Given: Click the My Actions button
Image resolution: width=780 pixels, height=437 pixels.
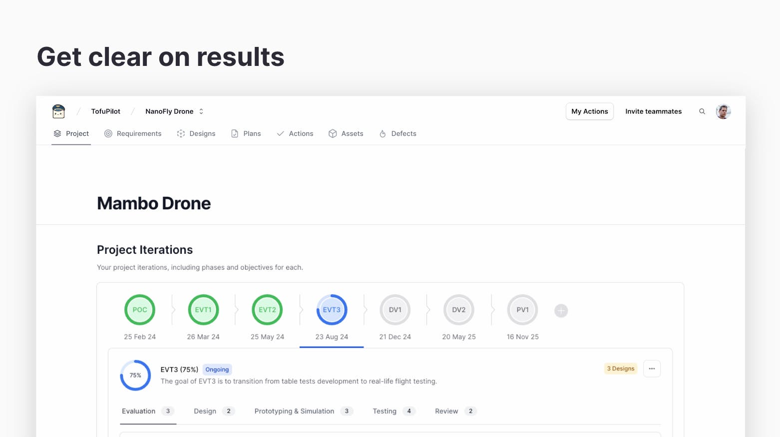Looking at the screenshot, I should click(590, 111).
